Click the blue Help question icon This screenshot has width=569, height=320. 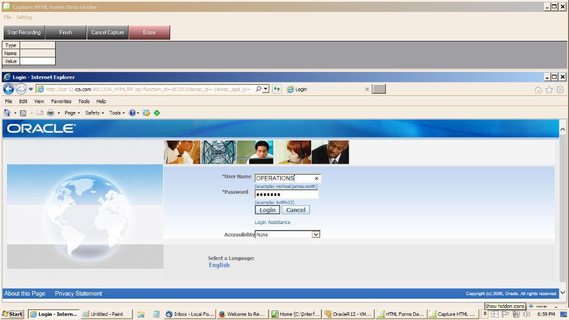tap(132, 113)
